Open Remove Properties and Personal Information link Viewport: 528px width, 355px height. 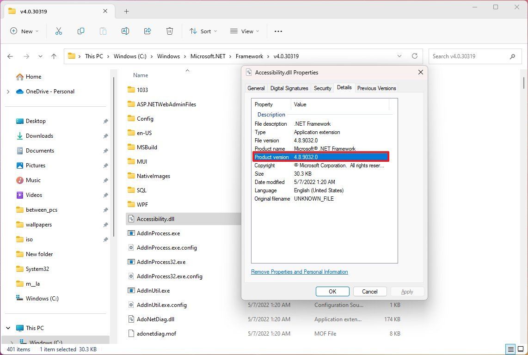click(x=299, y=272)
